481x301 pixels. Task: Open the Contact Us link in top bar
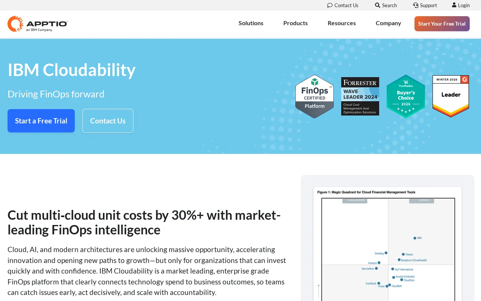point(343,5)
